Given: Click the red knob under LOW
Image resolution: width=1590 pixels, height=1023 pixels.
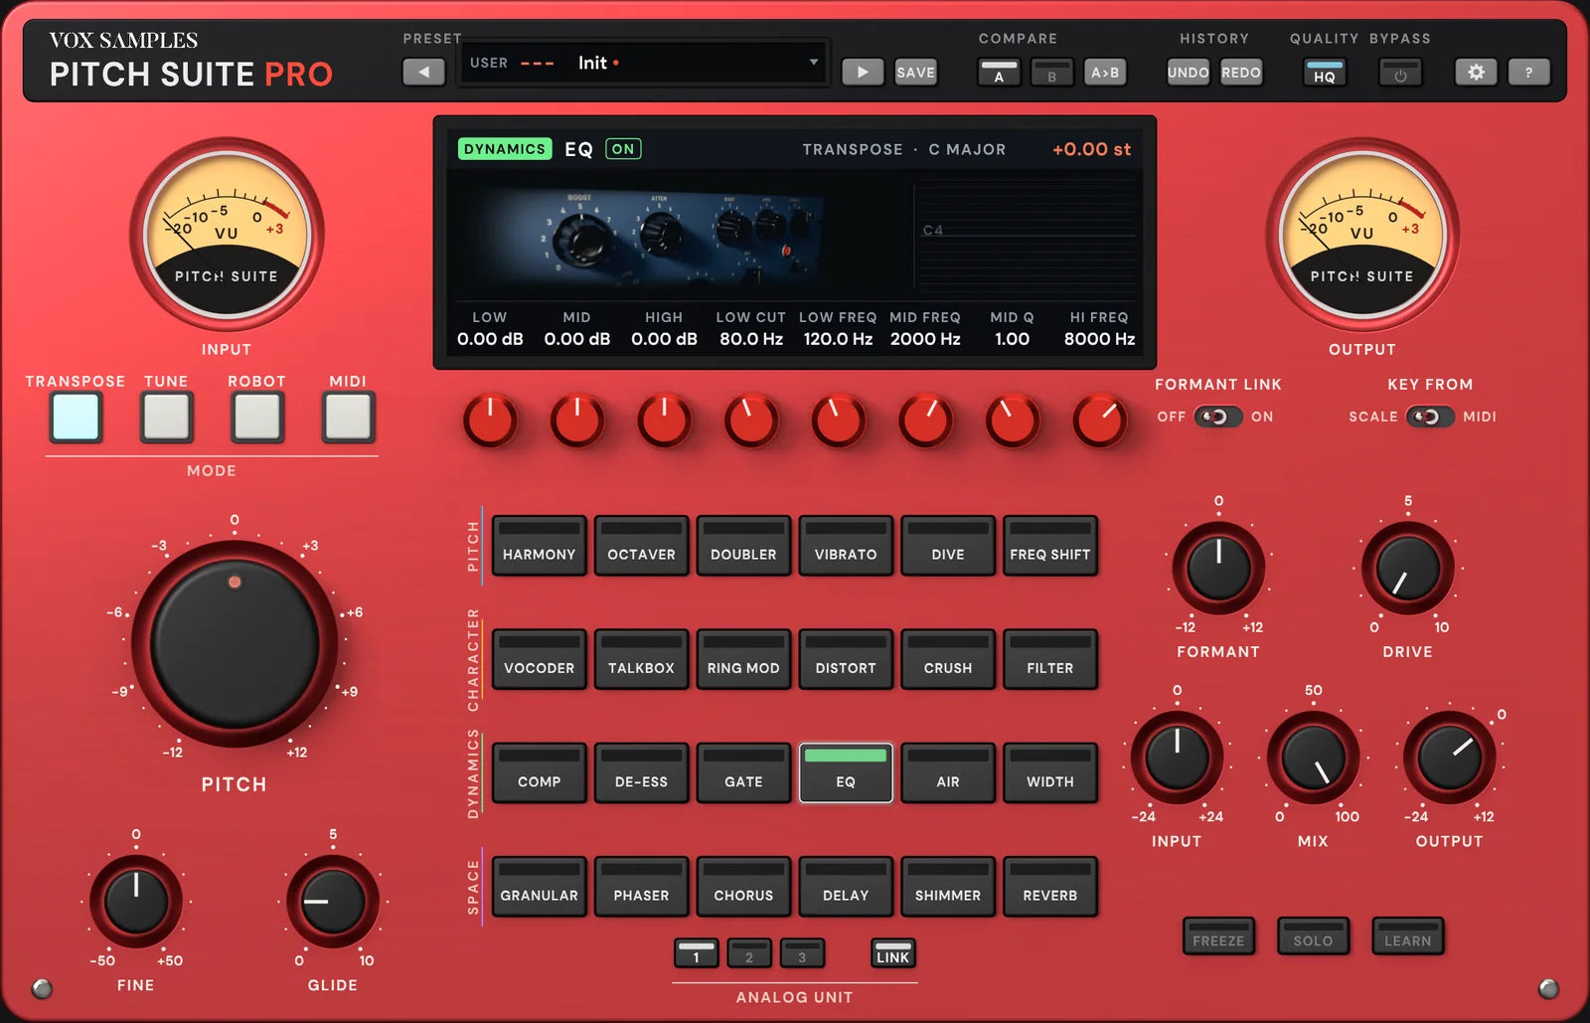Looking at the screenshot, I should 490,422.
